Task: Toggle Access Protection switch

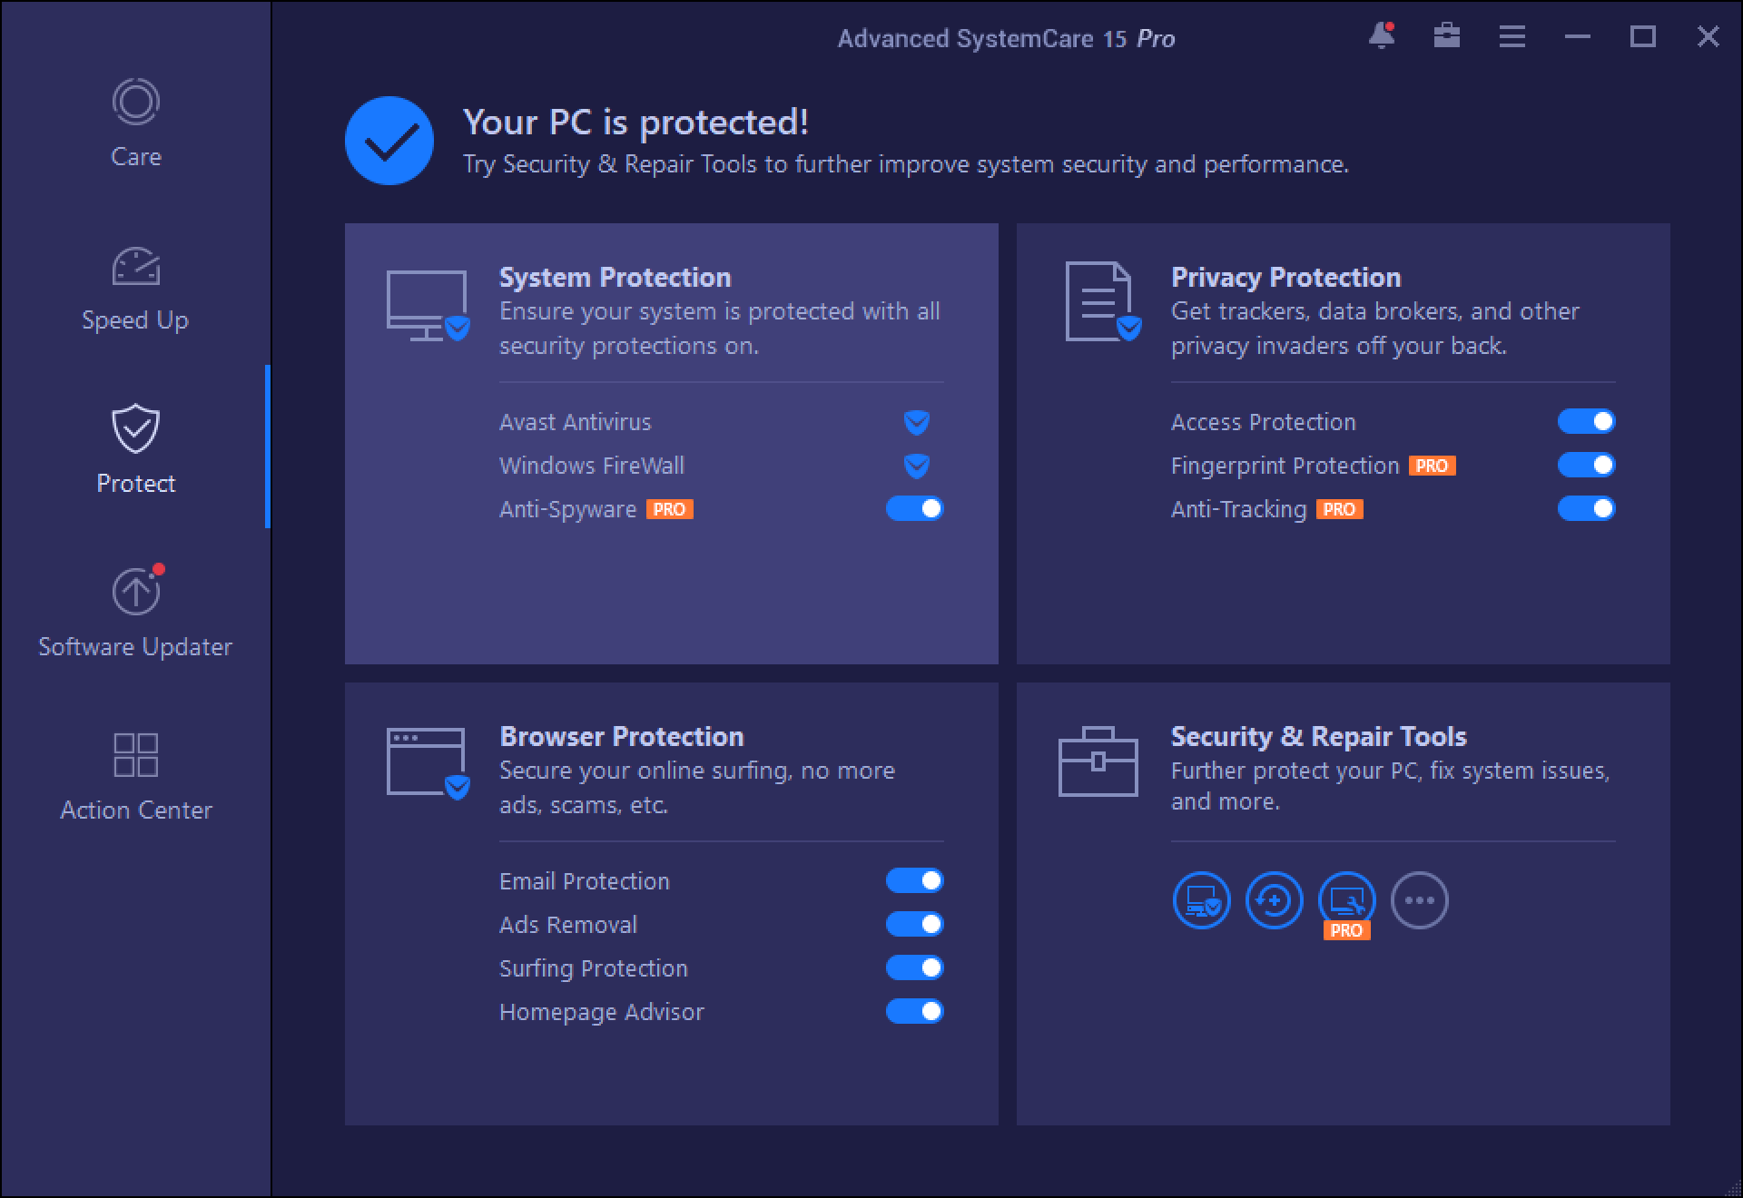Action: (1587, 422)
